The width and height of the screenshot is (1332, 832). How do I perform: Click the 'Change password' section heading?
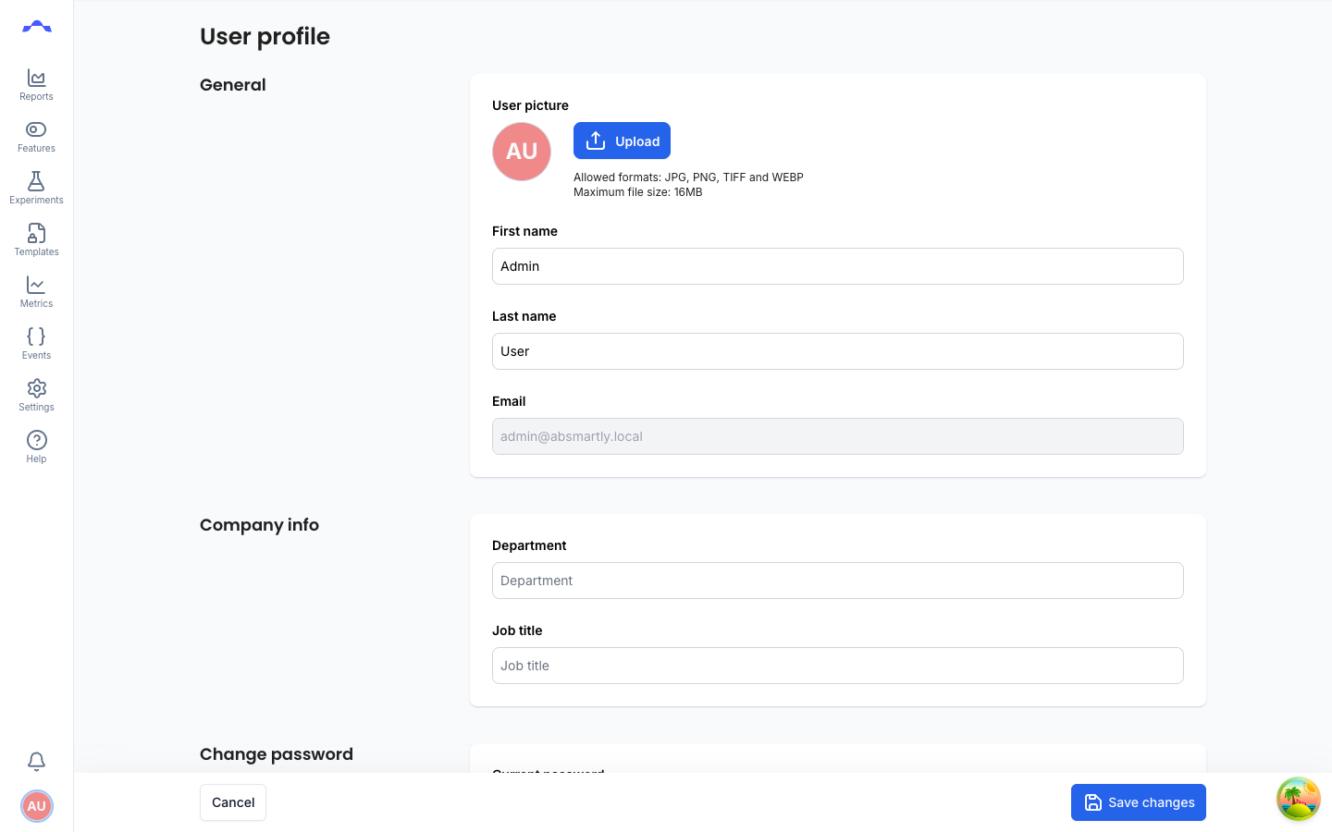[277, 754]
